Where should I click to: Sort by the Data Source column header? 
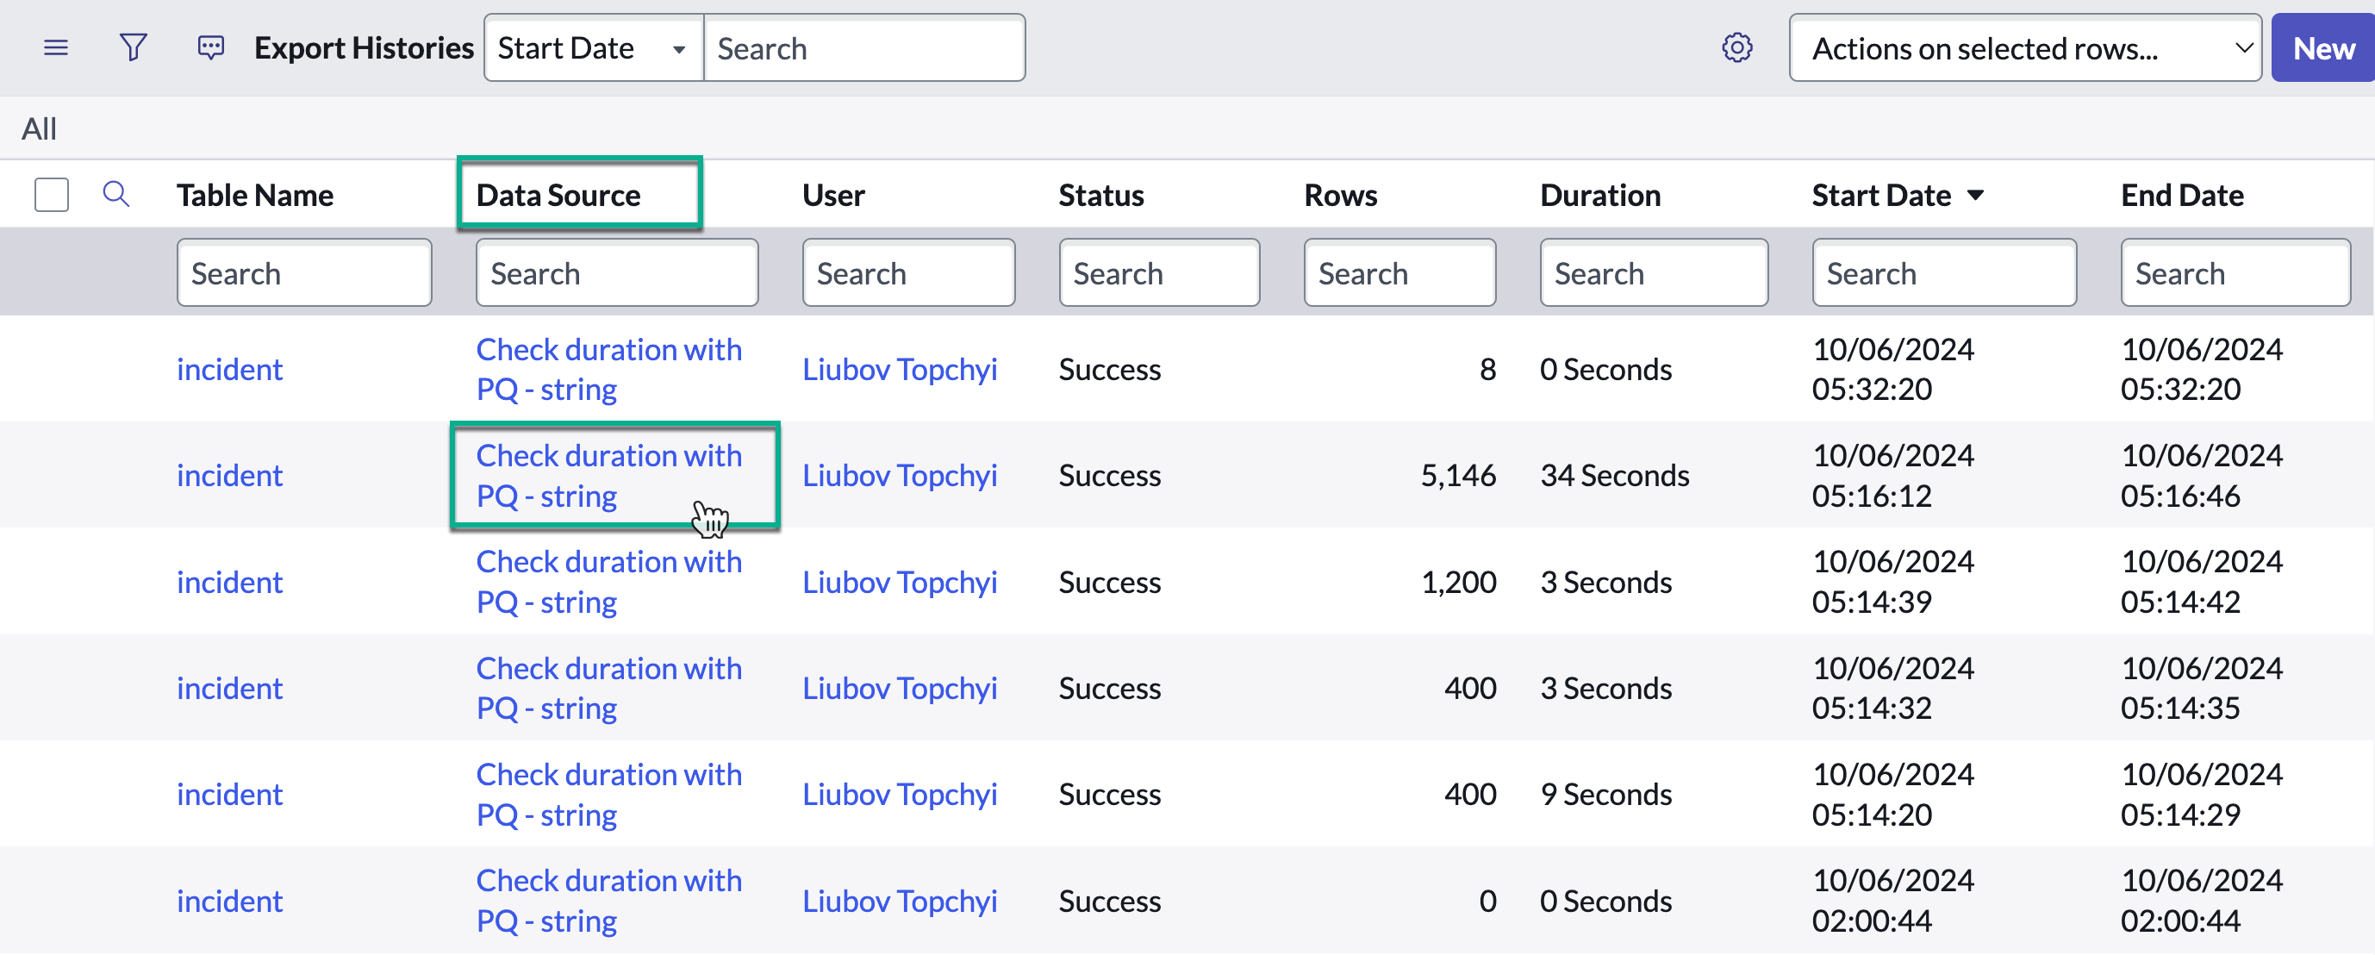tap(558, 196)
